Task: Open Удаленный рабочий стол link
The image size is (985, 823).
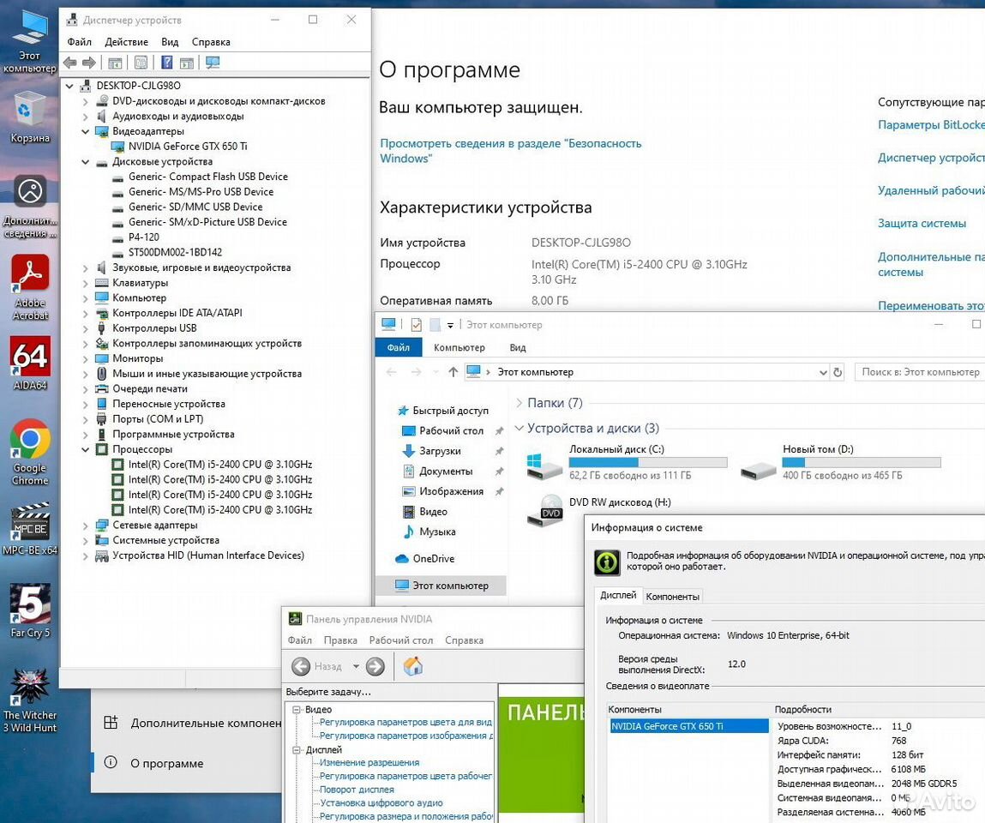Action: [931, 190]
